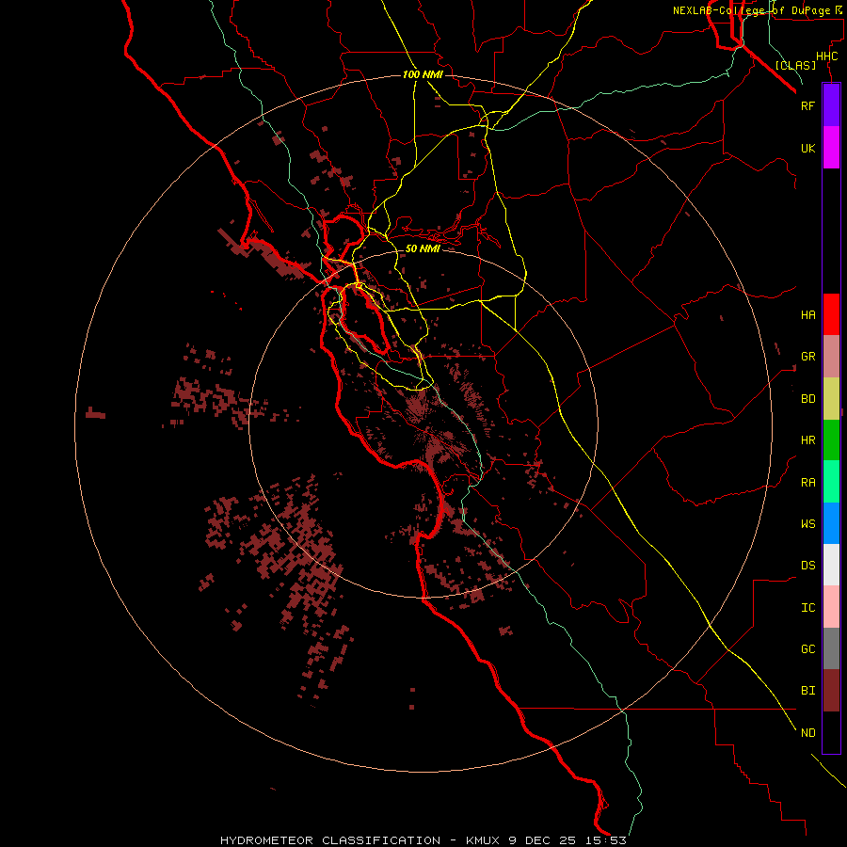The image size is (847, 847).
Task: Click the UK legend label
Action: [807, 148]
